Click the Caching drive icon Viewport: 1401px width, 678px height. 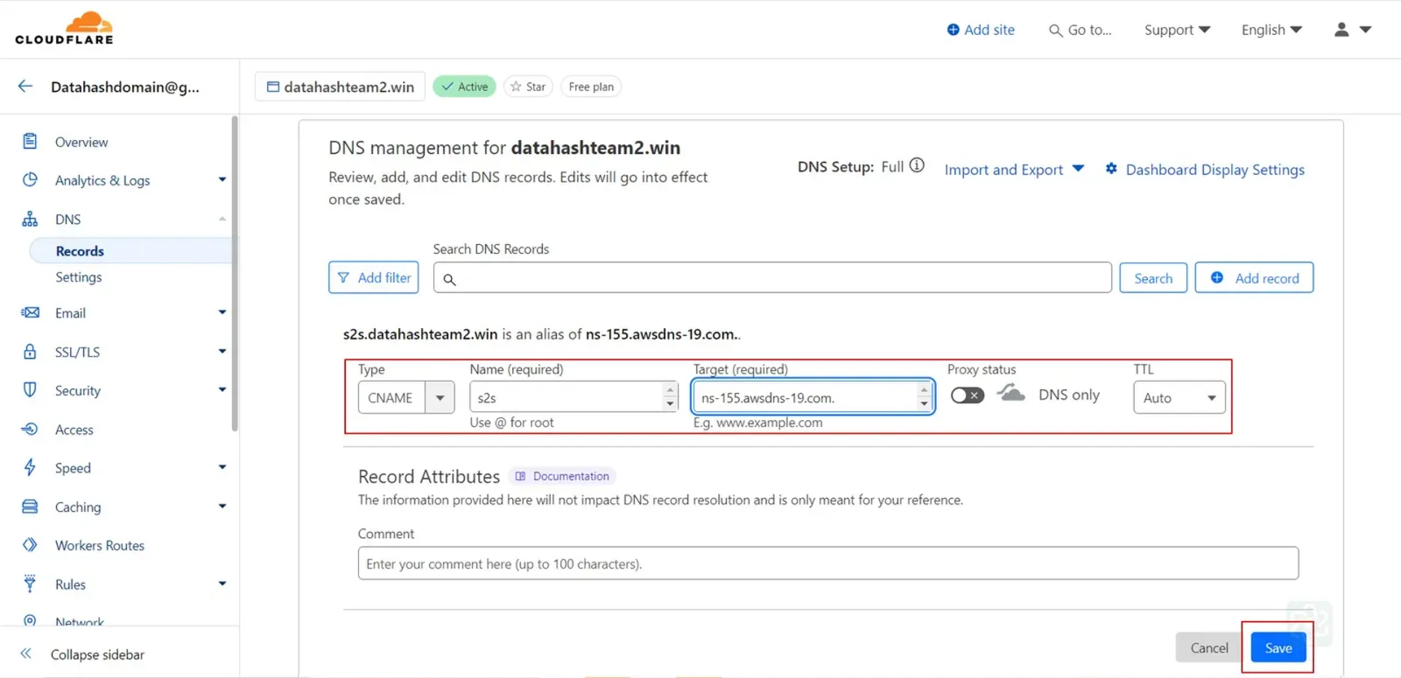click(x=30, y=507)
